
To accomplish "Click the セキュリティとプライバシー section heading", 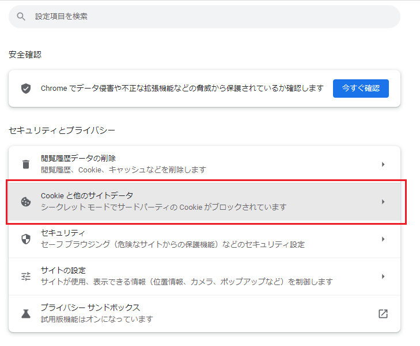I will click(62, 130).
